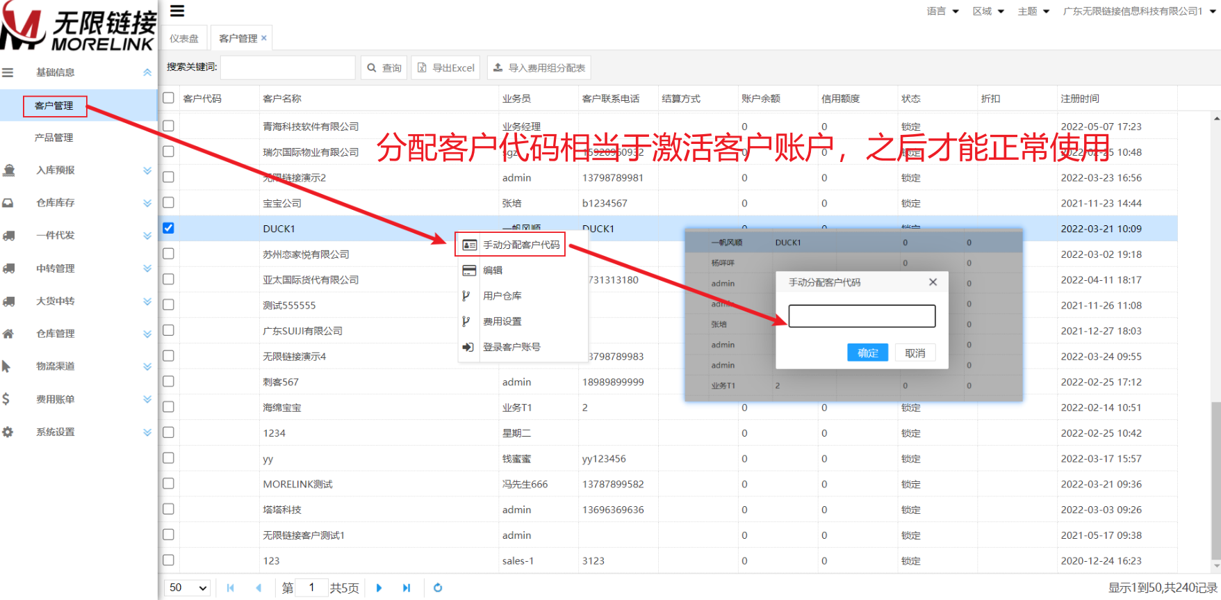The width and height of the screenshot is (1221, 600).
Task: Click the MORELINK logo
Action: coord(78,26)
